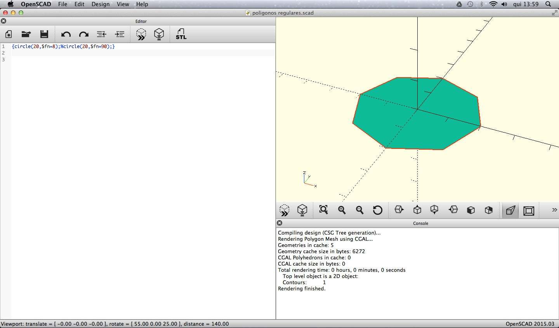Image resolution: width=559 pixels, height=328 pixels.
Task: Open the volume control in the menu bar
Action: (504, 4)
